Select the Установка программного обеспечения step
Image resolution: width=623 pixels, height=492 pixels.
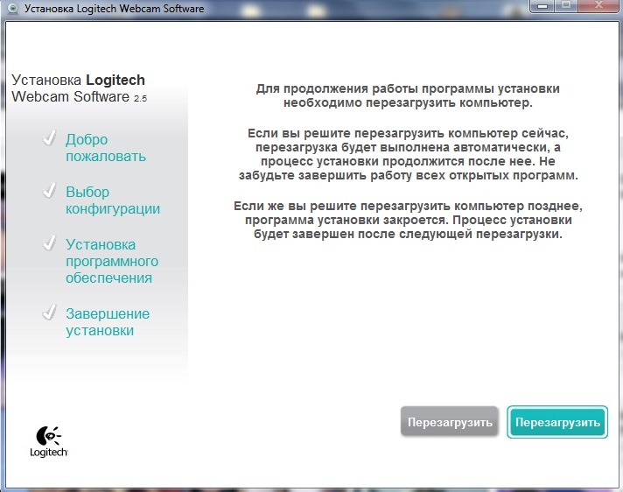point(112,261)
